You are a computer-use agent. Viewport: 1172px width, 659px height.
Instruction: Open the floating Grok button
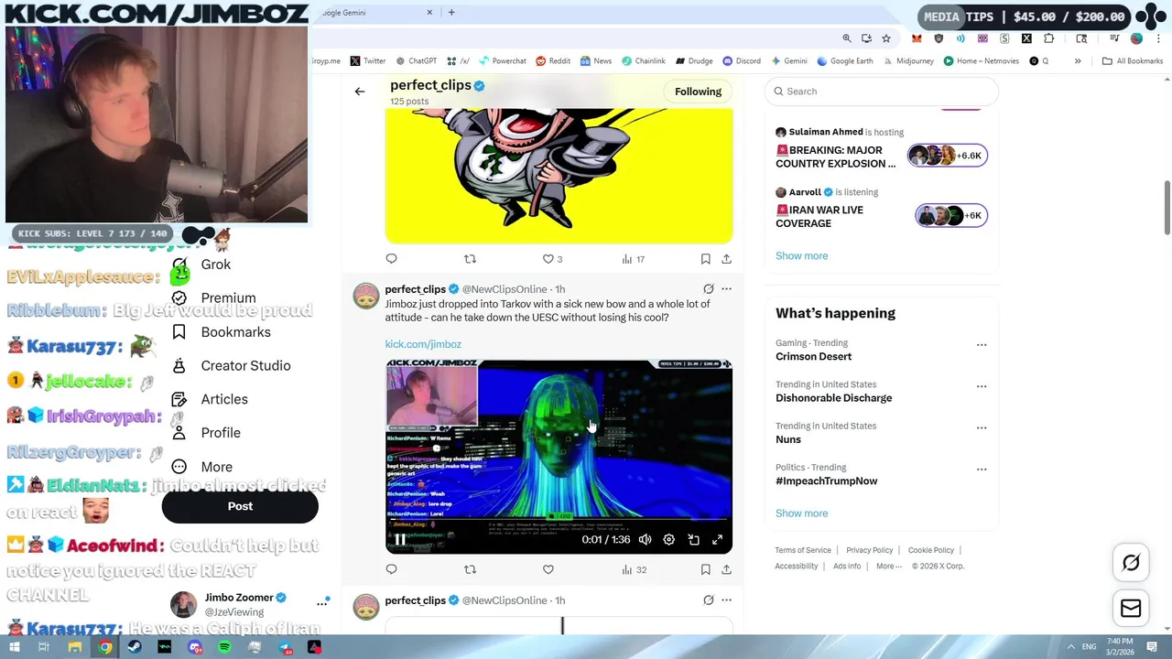[1131, 563]
